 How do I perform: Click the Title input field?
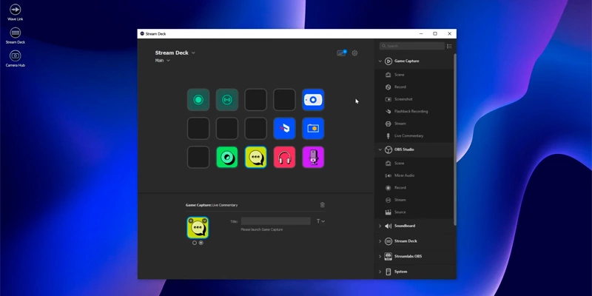(x=275, y=221)
